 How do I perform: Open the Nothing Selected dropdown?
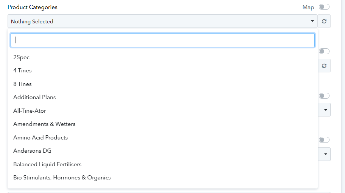pos(162,21)
